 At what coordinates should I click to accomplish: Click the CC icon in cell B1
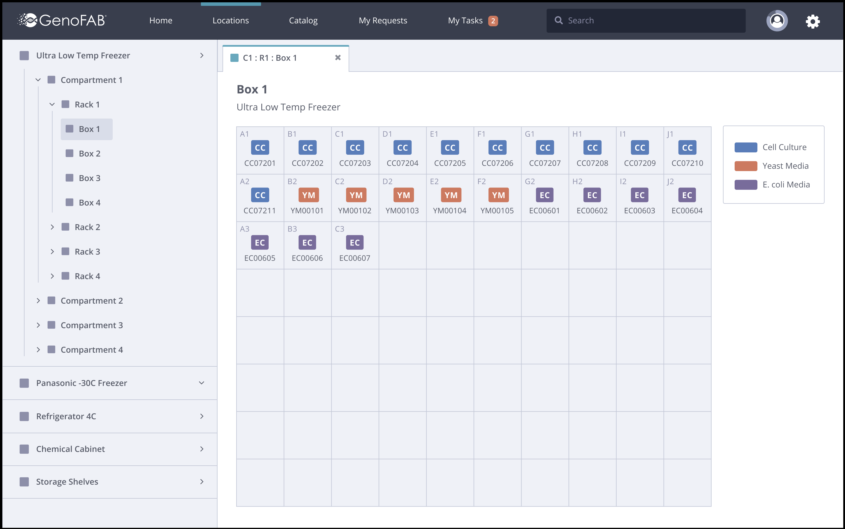[x=307, y=148]
